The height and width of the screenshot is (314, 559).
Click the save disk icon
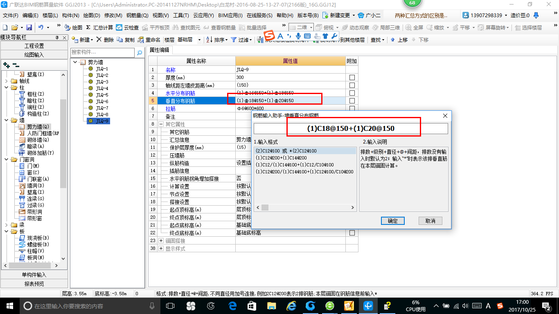pyautogui.click(x=29, y=28)
